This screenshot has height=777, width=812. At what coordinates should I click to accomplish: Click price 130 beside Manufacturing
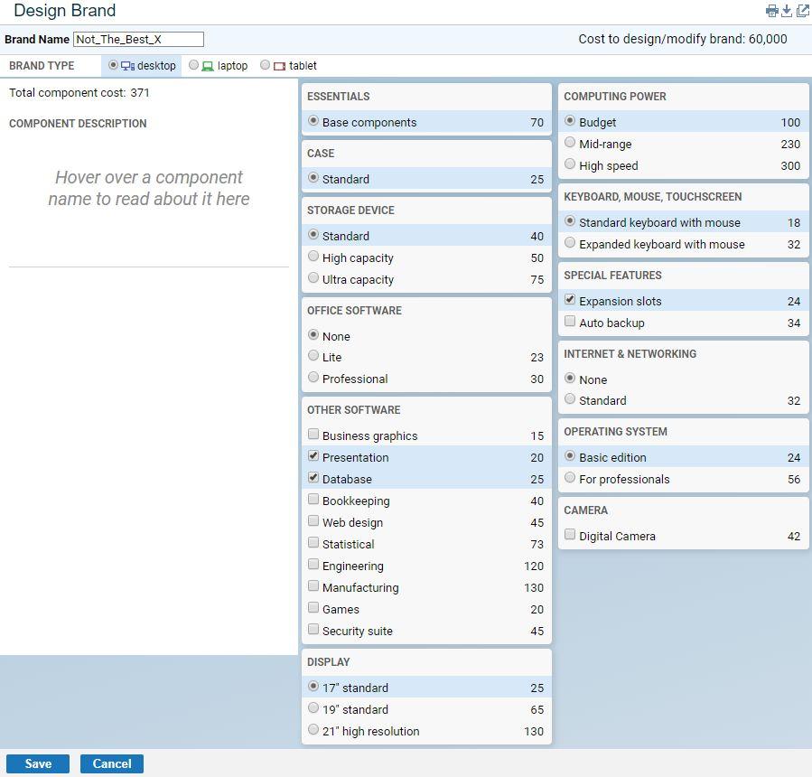(x=534, y=588)
